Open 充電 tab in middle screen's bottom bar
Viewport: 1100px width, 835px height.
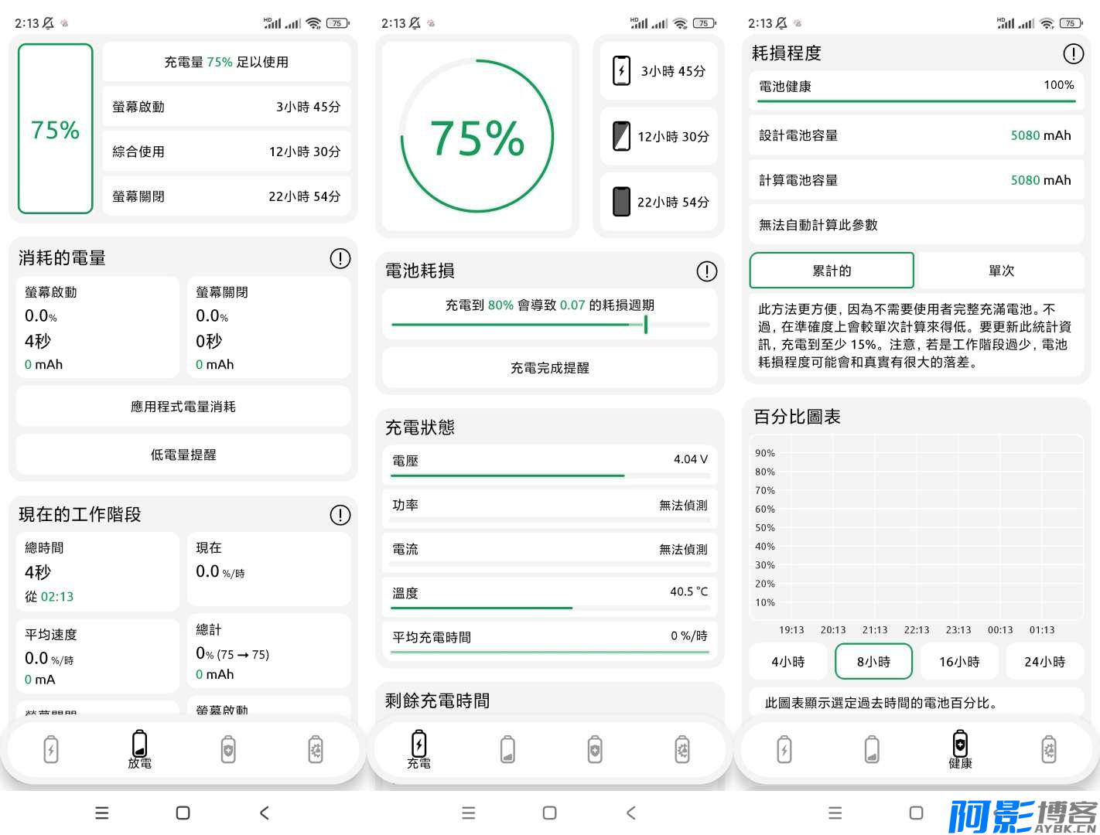point(418,749)
